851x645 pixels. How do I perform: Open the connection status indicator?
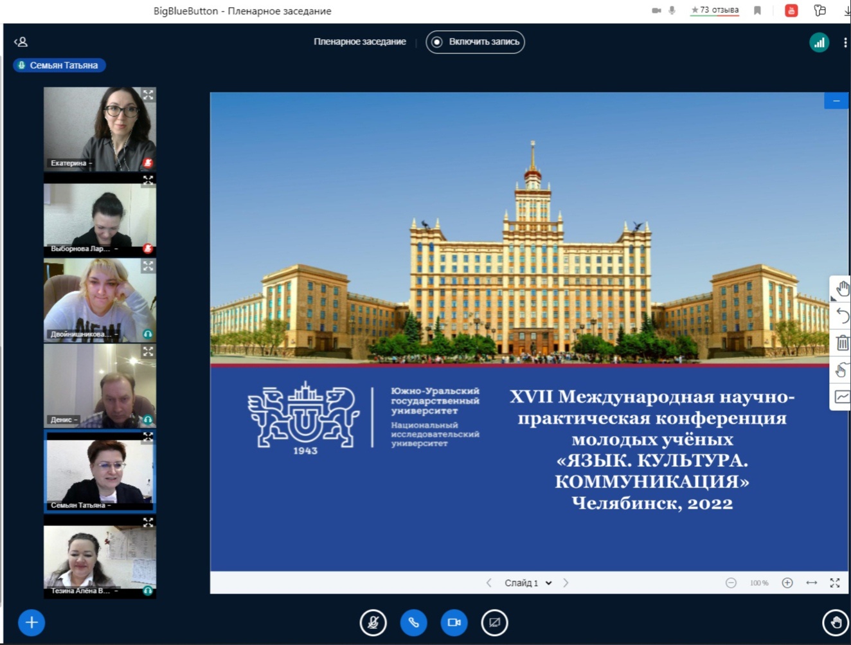tap(819, 42)
